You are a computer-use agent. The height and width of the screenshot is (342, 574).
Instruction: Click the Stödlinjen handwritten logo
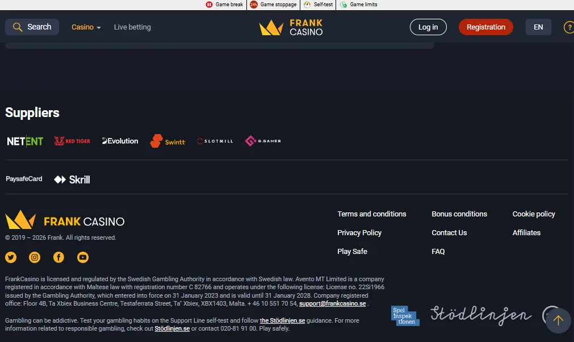point(481,315)
